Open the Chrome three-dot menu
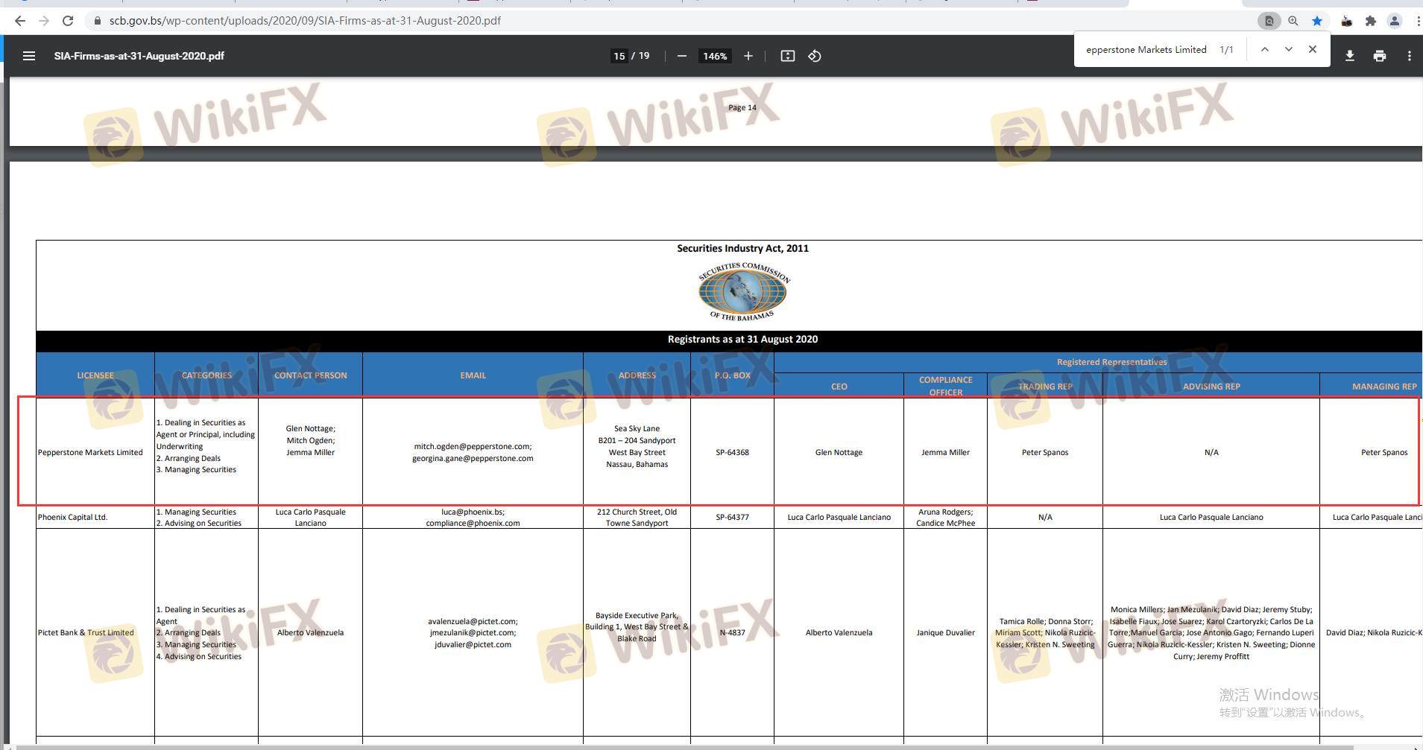Viewport: 1423px width, 750px height. click(x=1418, y=21)
